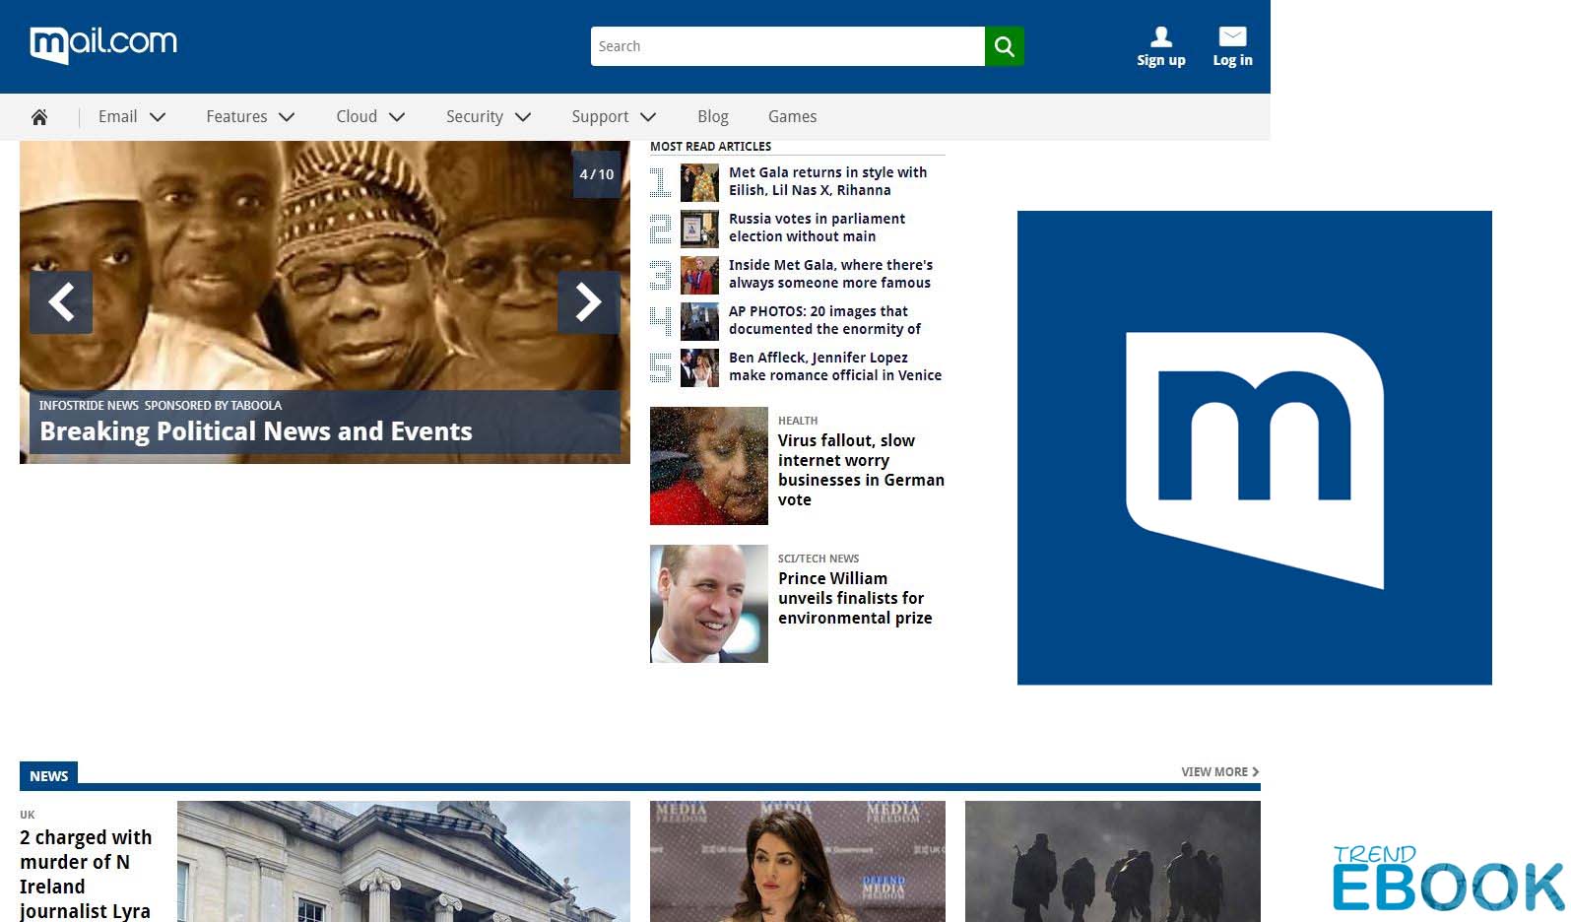Screen dimensions: 1571x922
Task: Click the HEALTH category label
Action: [798, 421]
